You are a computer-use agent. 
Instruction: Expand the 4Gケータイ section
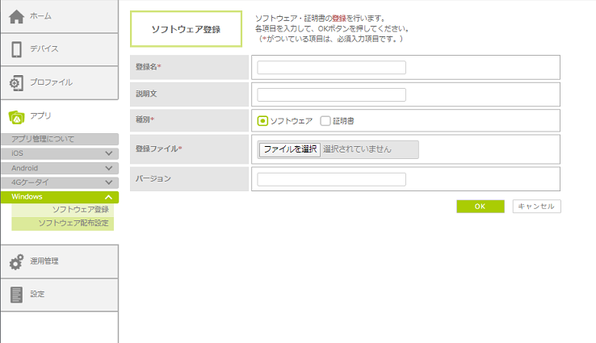pyautogui.click(x=108, y=182)
